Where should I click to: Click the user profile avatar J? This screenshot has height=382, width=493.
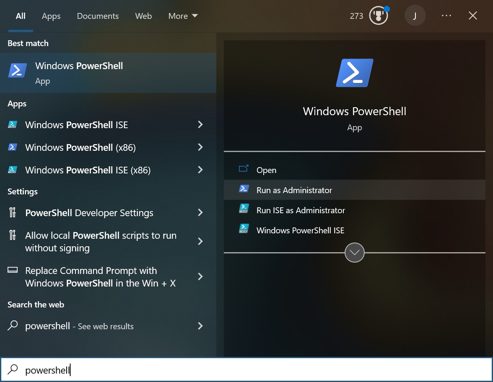[415, 15]
